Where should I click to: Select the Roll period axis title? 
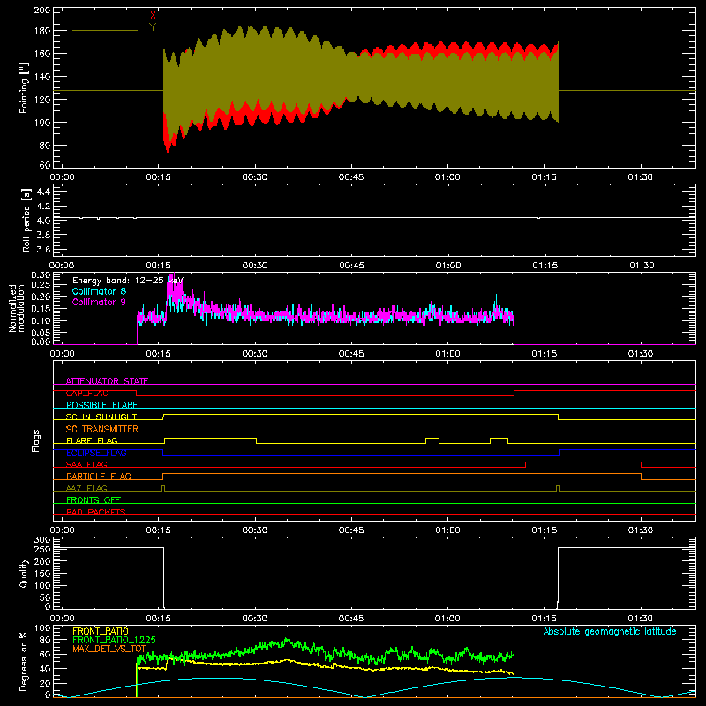(x=26, y=220)
